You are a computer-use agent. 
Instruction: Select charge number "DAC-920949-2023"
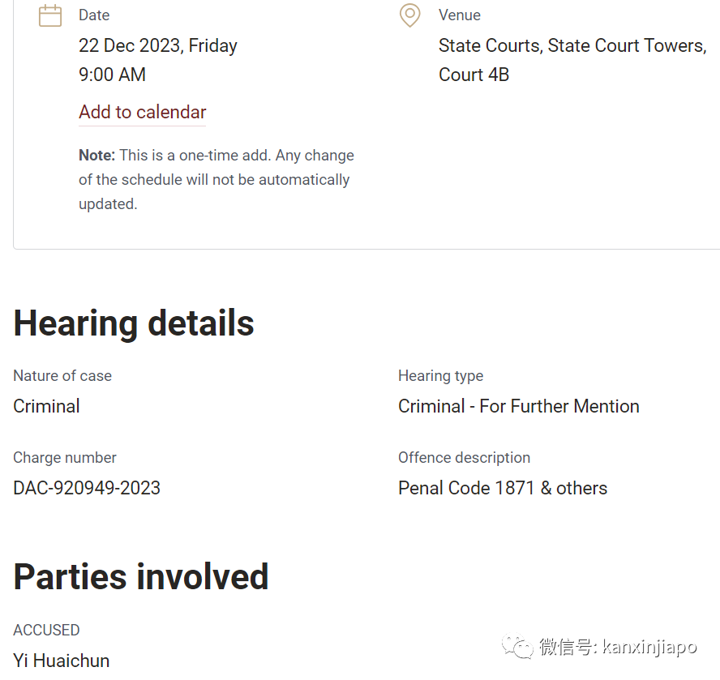(87, 488)
